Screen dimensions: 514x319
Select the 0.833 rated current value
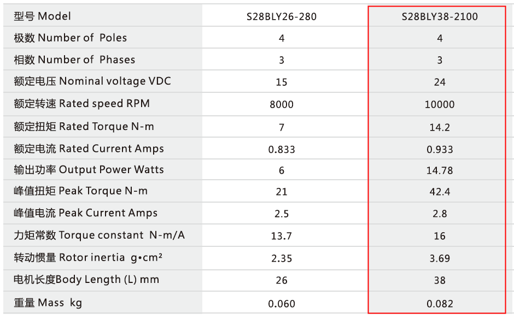click(x=282, y=150)
